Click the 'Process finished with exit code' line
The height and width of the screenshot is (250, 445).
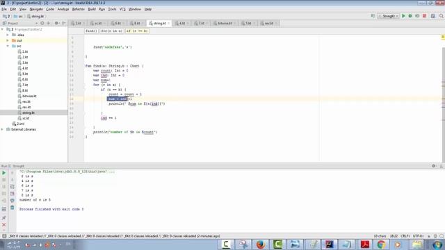coord(51,209)
